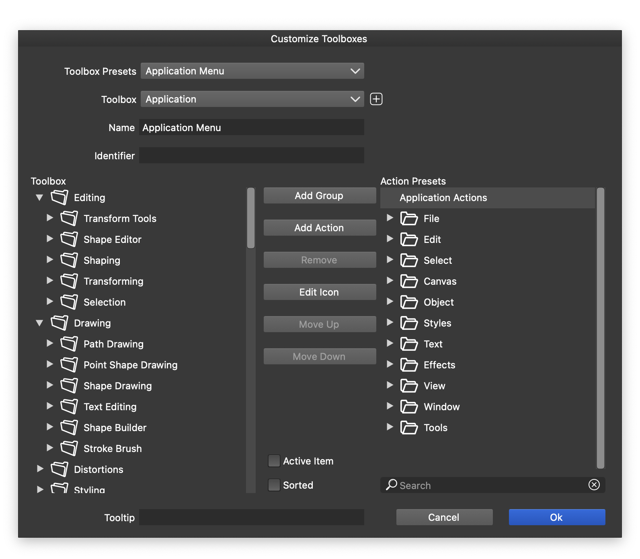Collapse the Editing group
The height and width of the screenshot is (559, 640).
tap(39, 197)
